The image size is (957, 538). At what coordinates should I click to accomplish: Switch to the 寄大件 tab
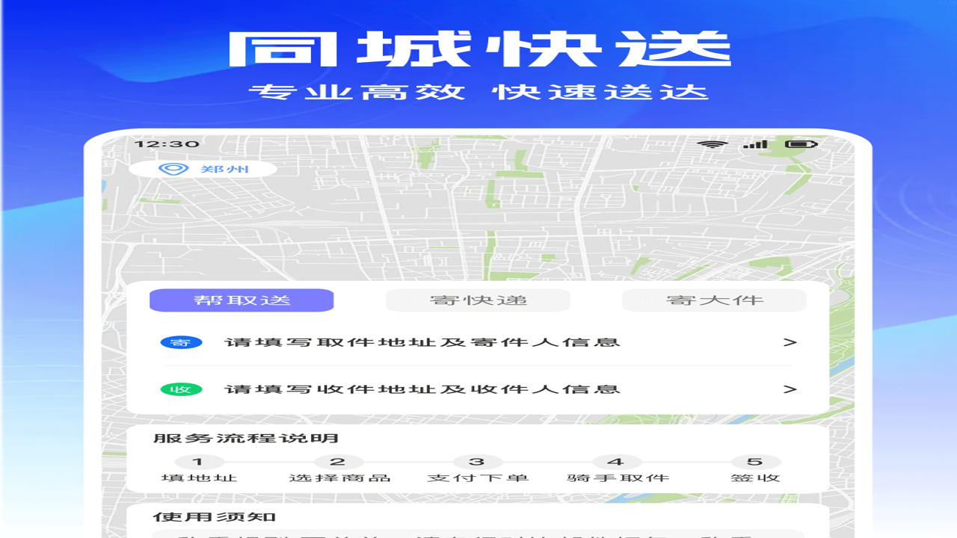(x=715, y=300)
